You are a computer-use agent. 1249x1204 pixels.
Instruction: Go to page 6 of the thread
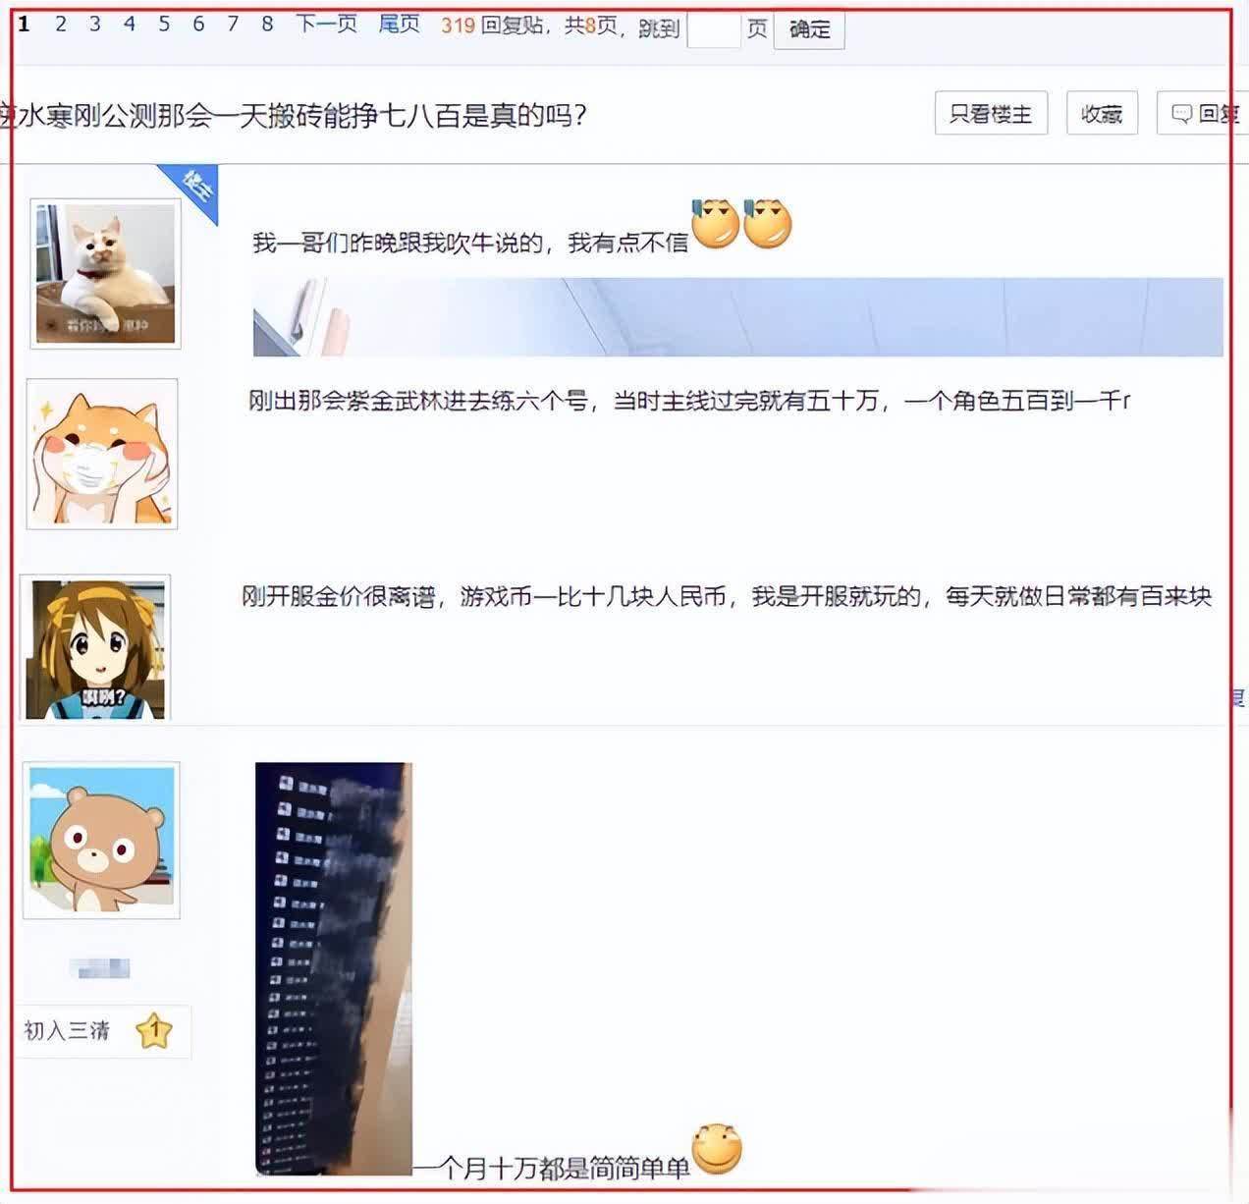[198, 25]
